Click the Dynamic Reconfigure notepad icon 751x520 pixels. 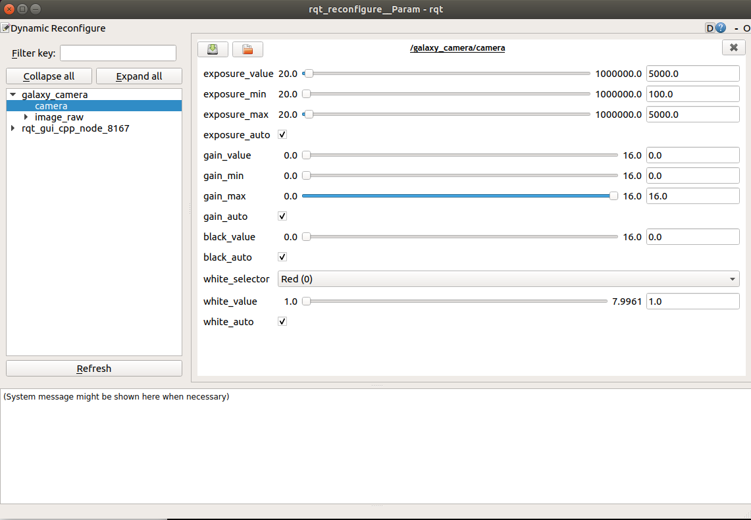(x=5, y=28)
